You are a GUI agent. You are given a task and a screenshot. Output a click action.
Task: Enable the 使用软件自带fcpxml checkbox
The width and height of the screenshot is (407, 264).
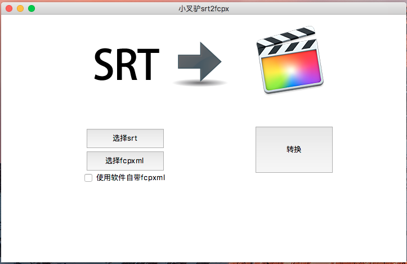pyautogui.click(x=88, y=178)
